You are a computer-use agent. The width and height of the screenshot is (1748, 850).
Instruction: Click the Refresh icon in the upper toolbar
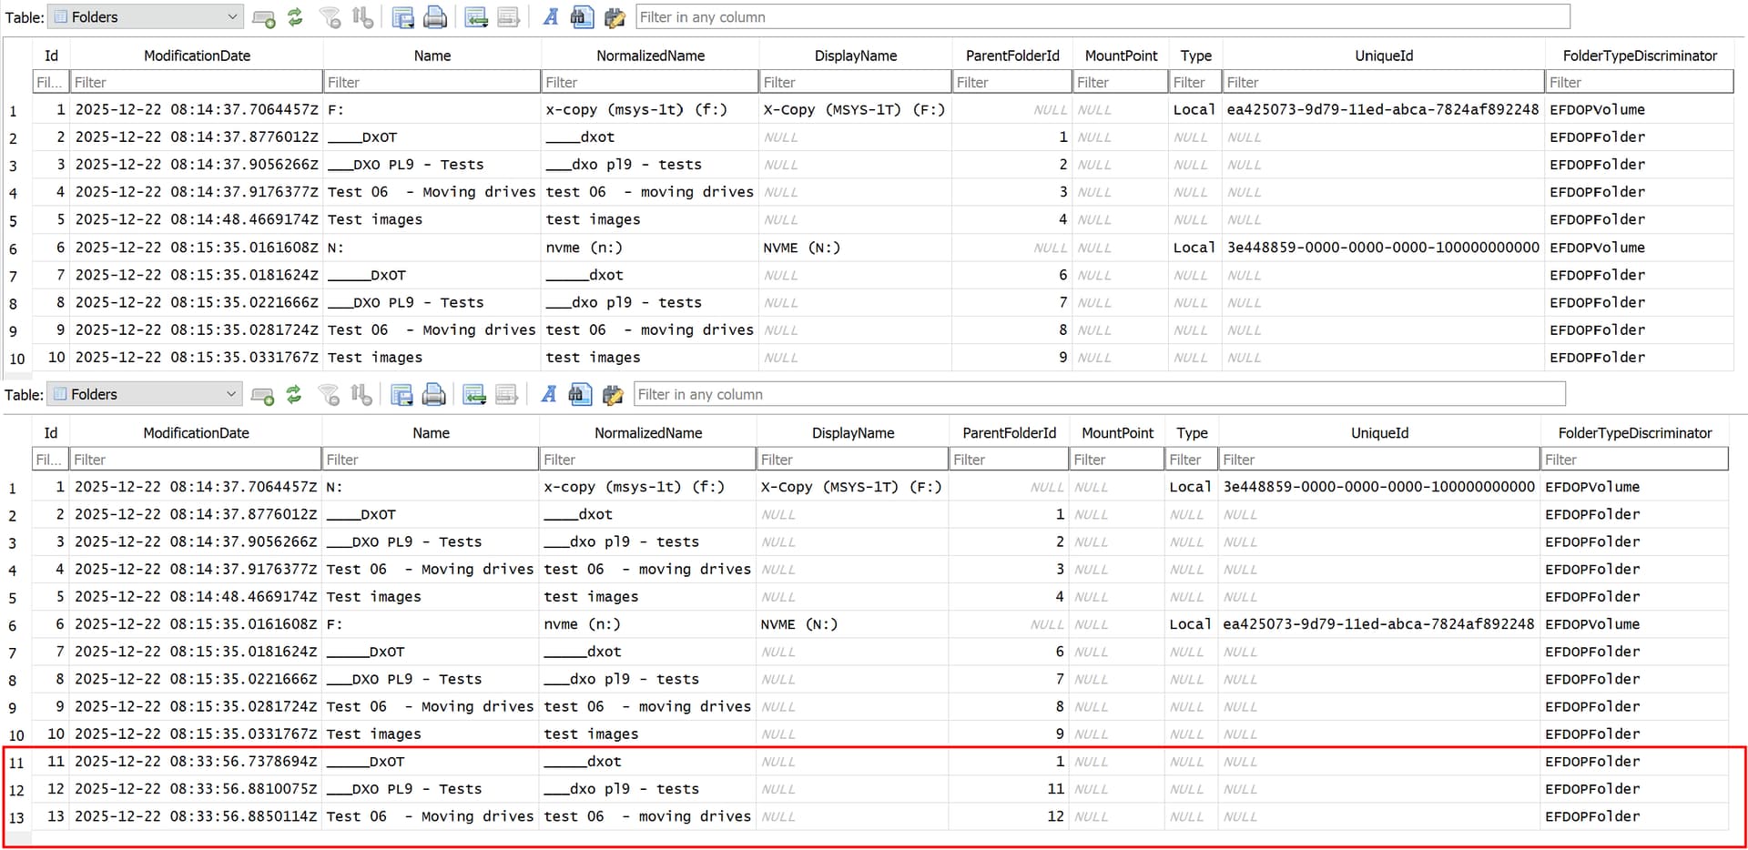click(295, 17)
